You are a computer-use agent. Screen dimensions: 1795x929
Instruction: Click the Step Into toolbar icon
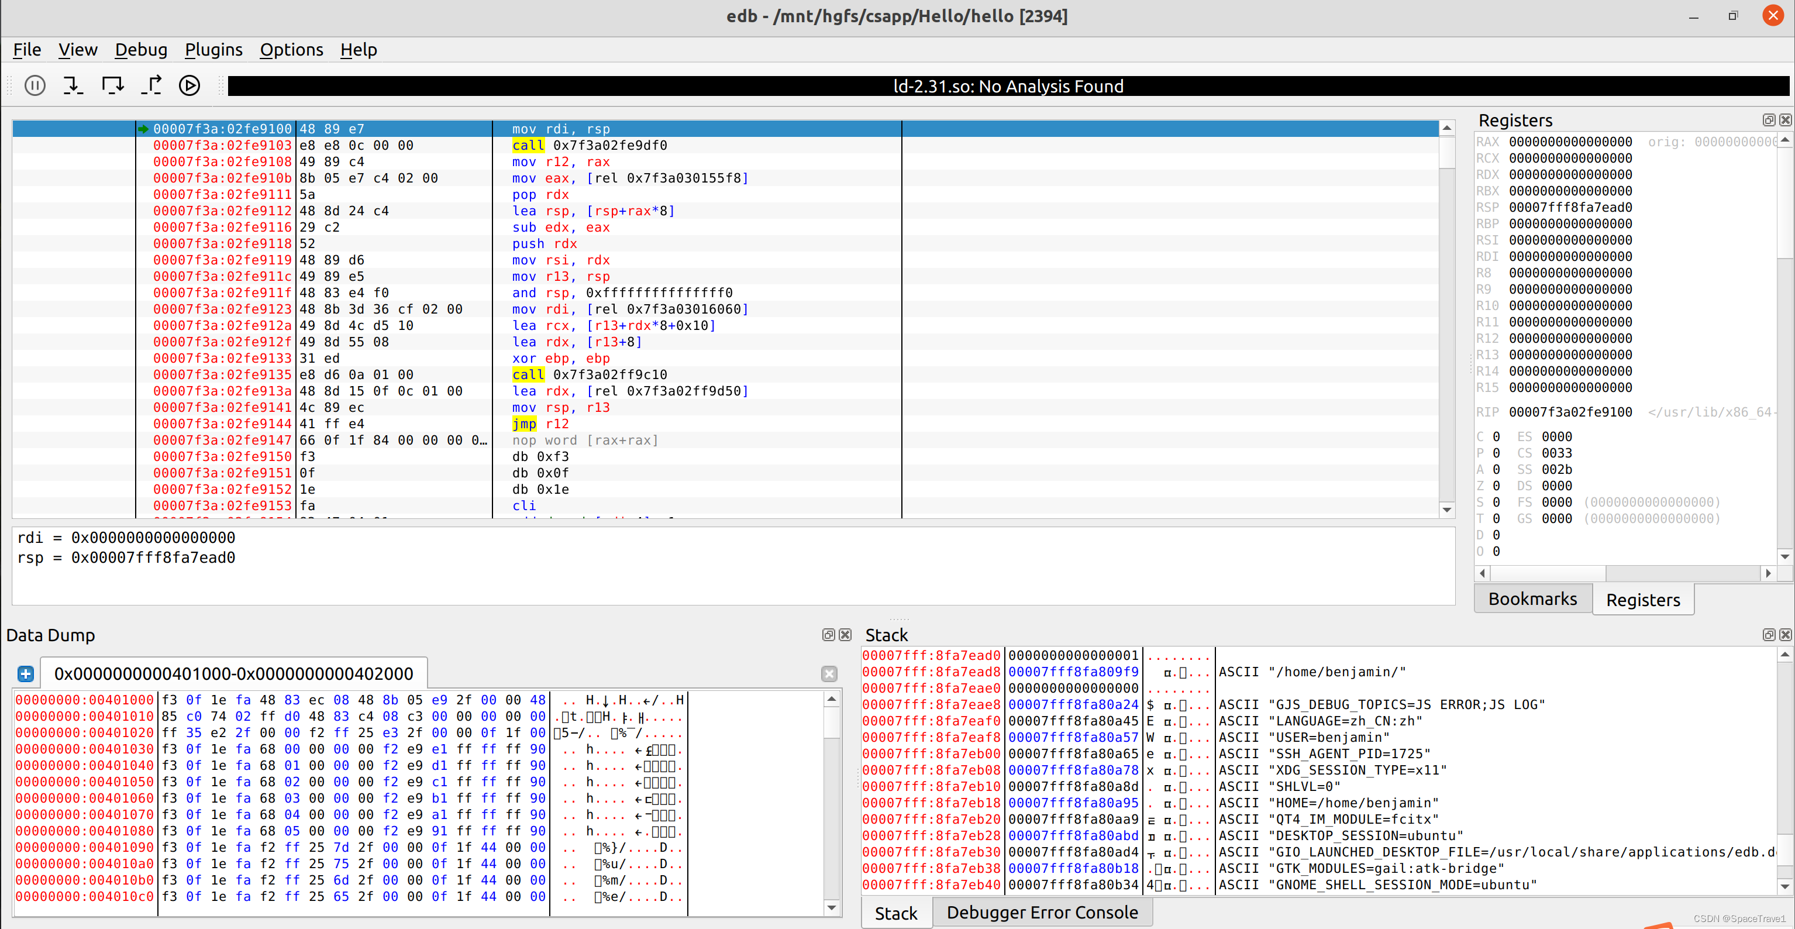point(73,85)
